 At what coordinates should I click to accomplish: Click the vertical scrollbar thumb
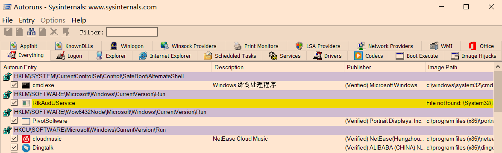click(498, 92)
